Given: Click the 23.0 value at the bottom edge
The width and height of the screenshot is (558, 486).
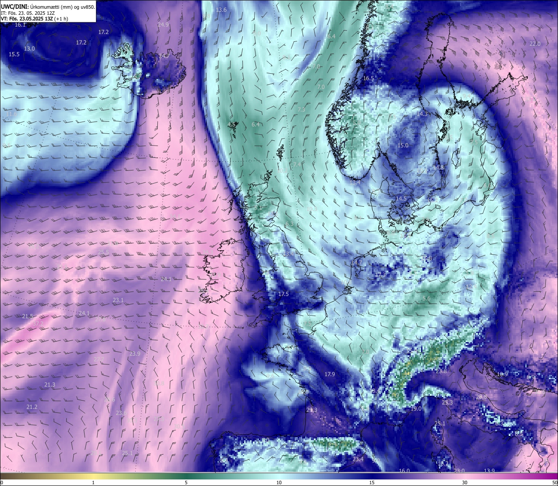Looking at the screenshot, I should point(459,471).
